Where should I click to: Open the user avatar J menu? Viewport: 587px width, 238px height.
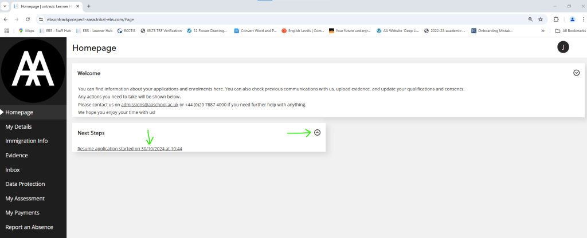point(563,47)
